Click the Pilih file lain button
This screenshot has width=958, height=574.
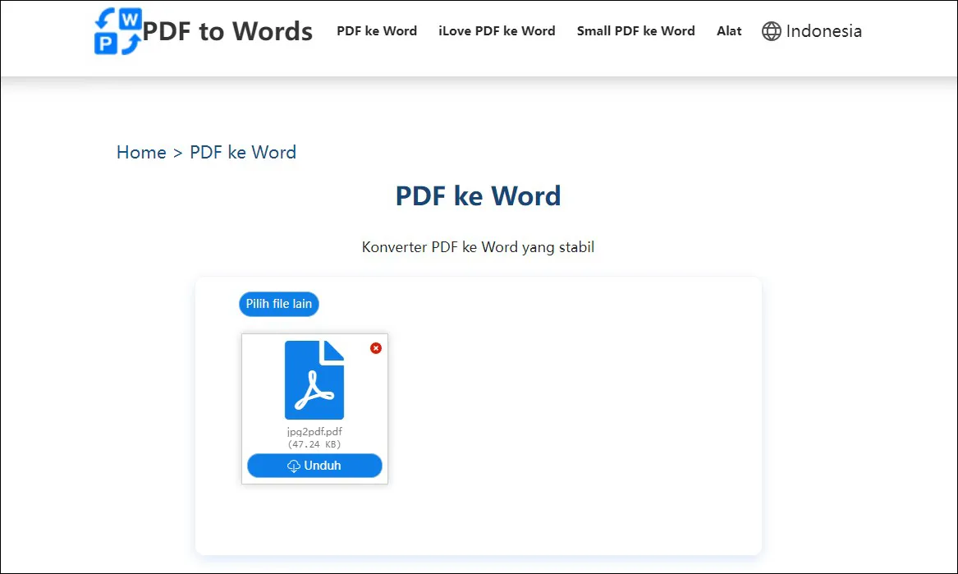coord(278,304)
